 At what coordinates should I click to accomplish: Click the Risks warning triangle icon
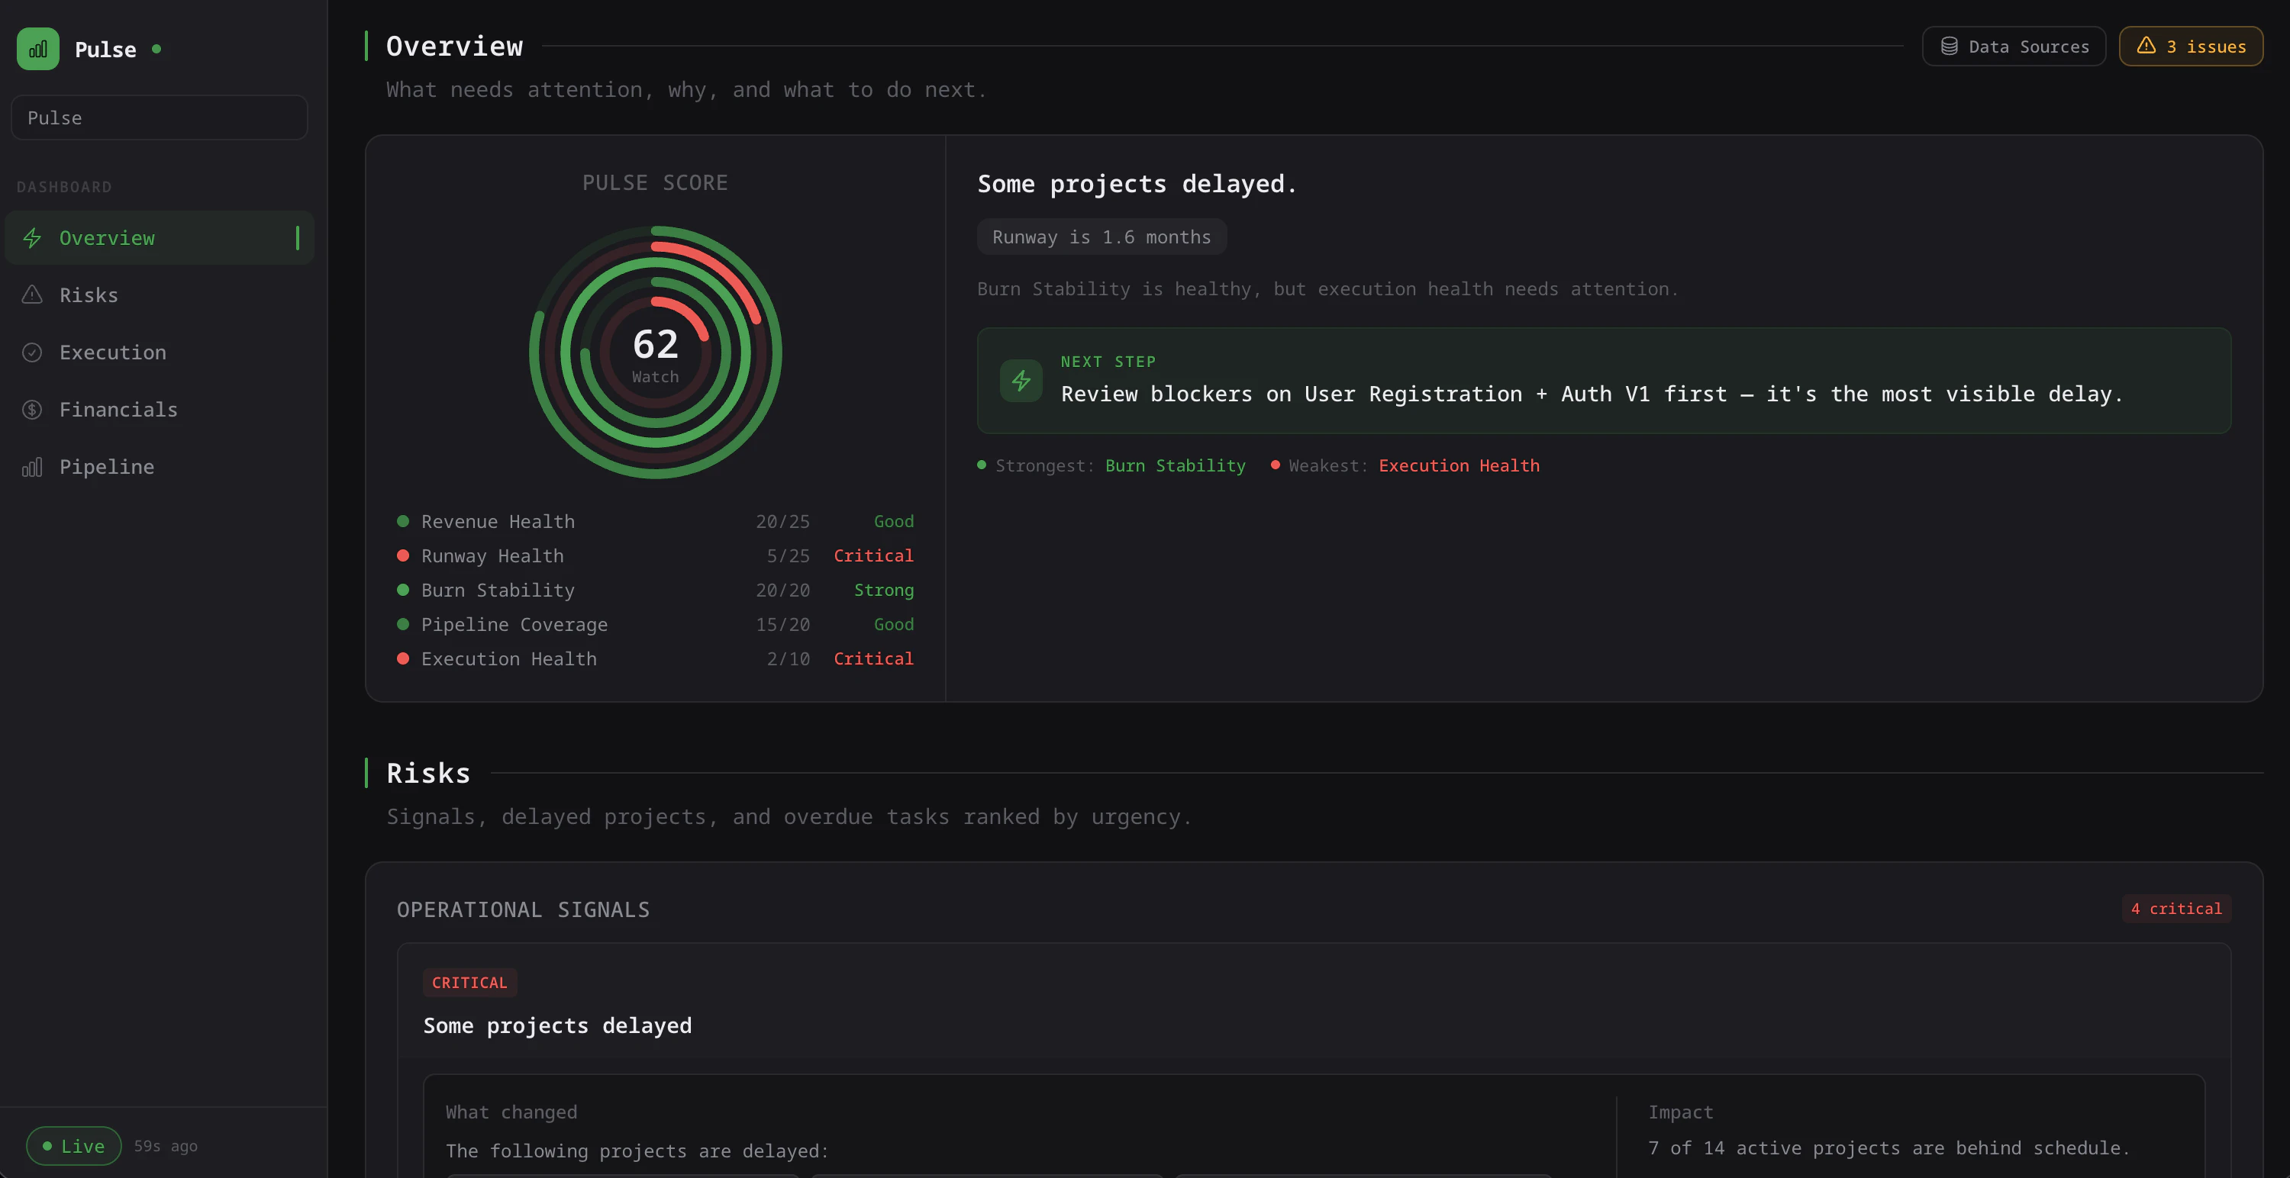33,294
